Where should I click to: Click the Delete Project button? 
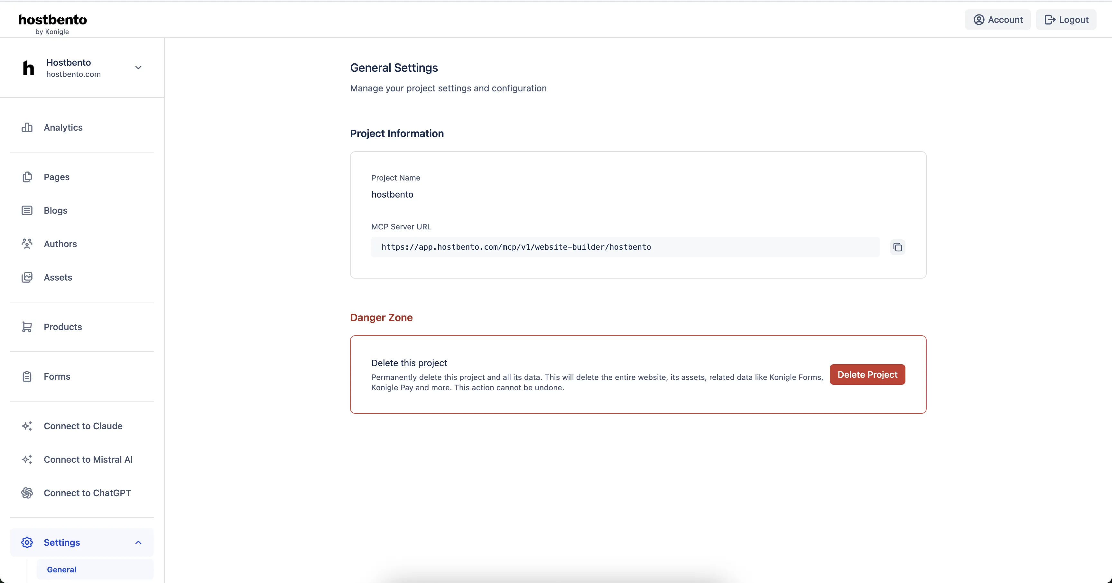[x=867, y=374]
